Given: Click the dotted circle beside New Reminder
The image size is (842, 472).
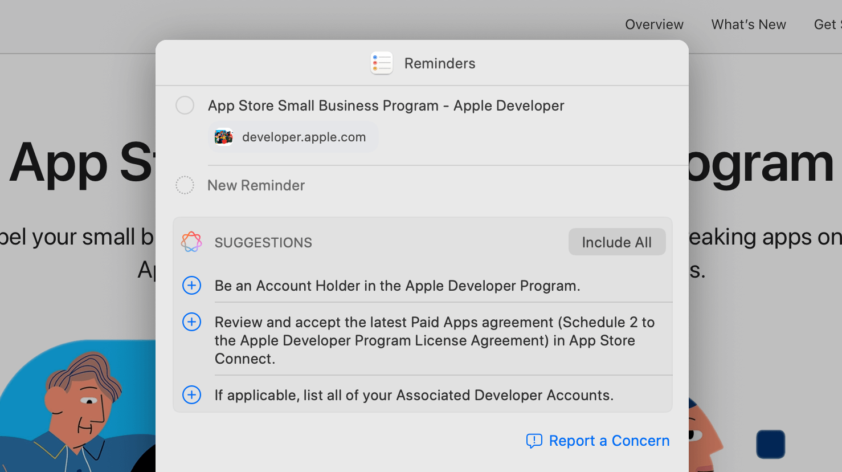Looking at the screenshot, I should [x=185, y=185].
